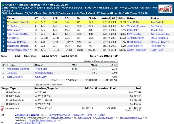174x124 pixels.
Task: Click Pick 3 pool amount $4,406.57
Action: tap(136, 104)
